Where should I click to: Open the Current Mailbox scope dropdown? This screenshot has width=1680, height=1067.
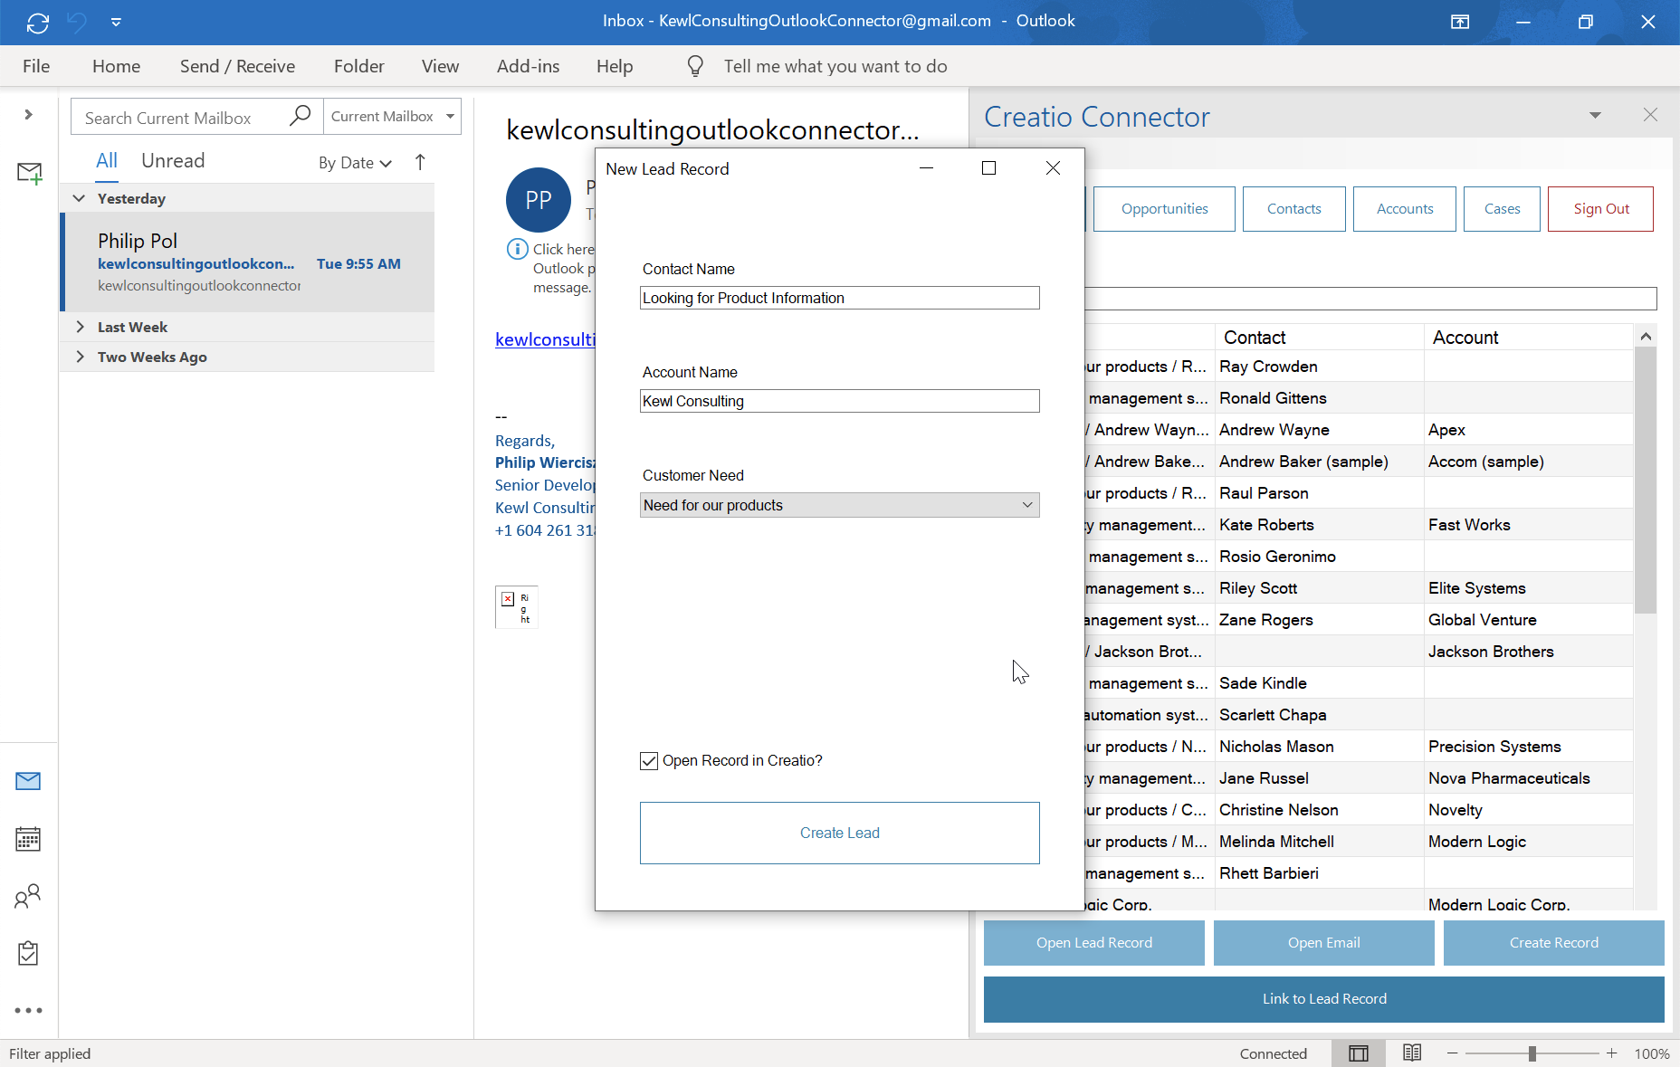tap(450, 116)
